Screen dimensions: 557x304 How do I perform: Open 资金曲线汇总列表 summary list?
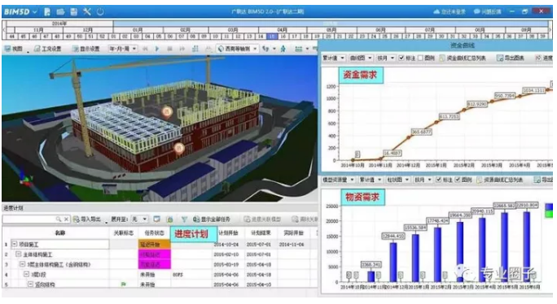(463, 58)
